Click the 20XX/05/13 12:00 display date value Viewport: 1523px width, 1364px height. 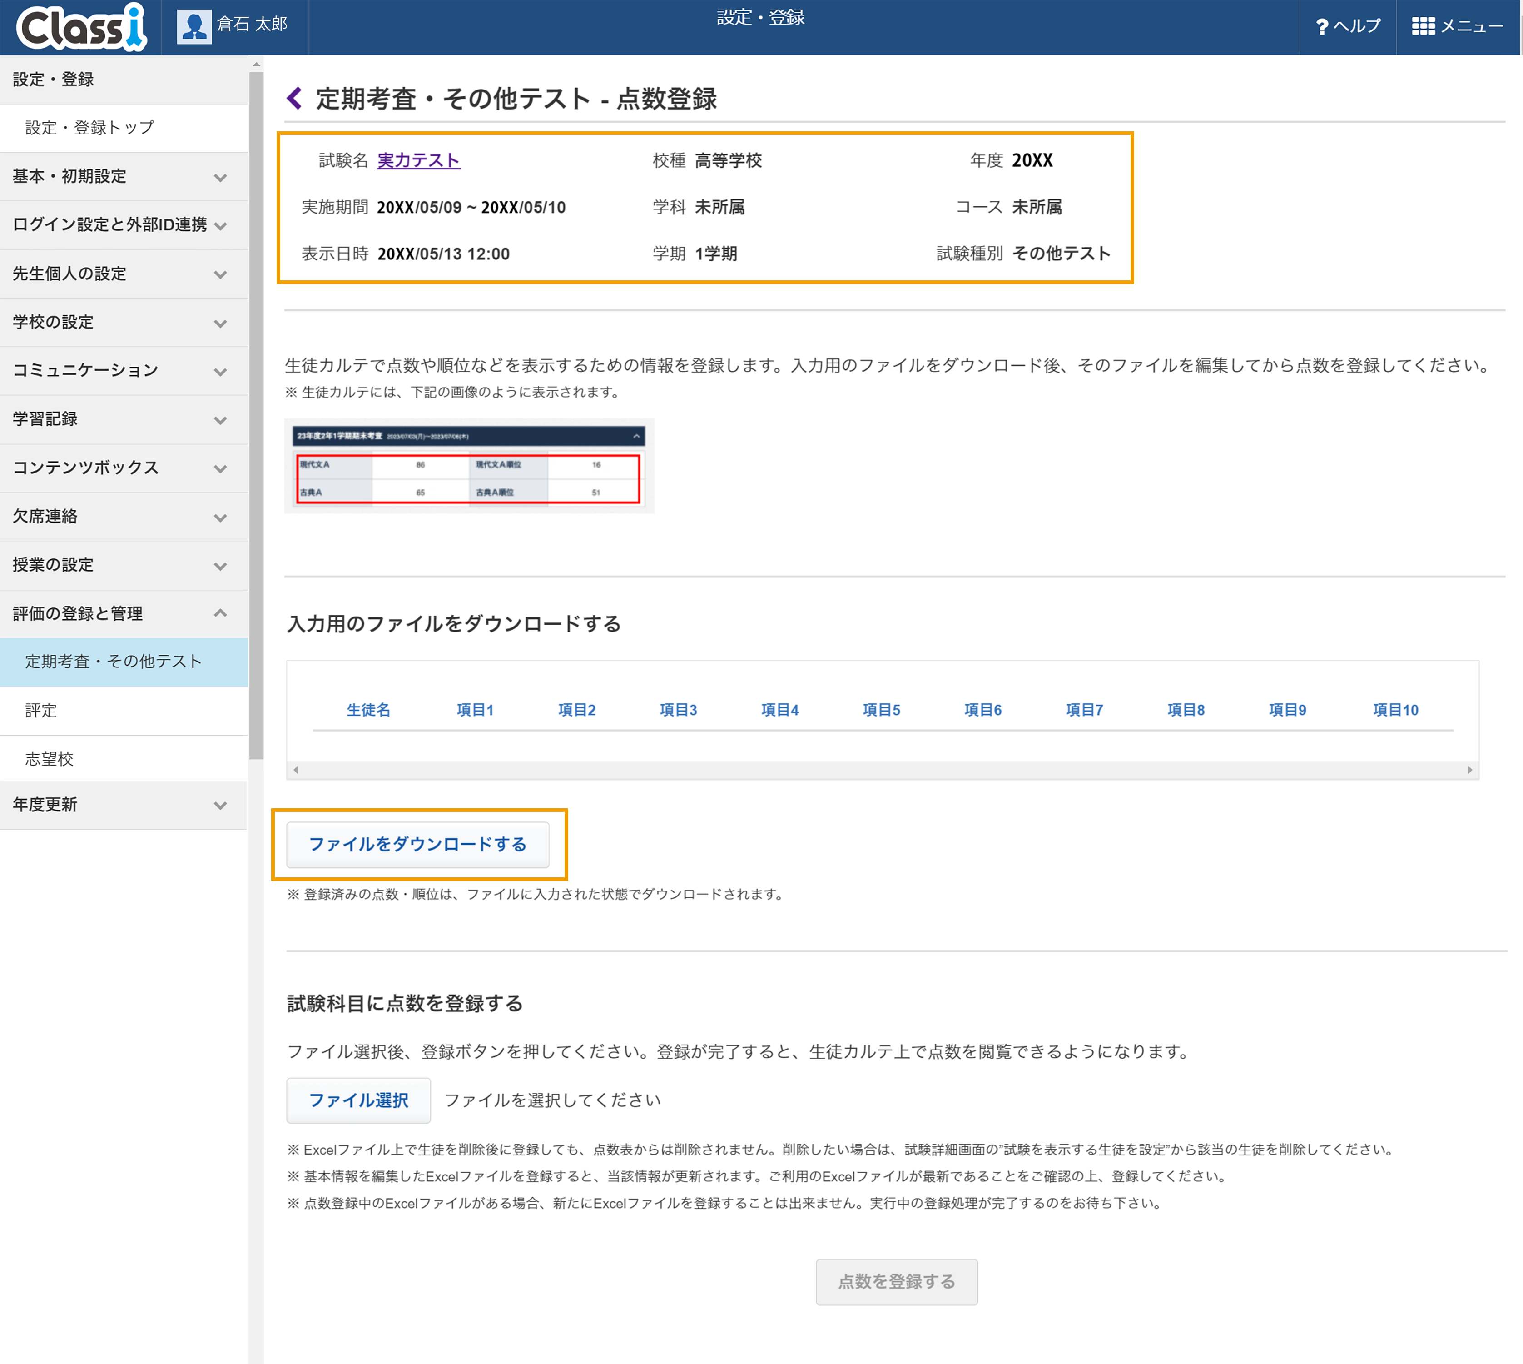[x=443, y=254]
